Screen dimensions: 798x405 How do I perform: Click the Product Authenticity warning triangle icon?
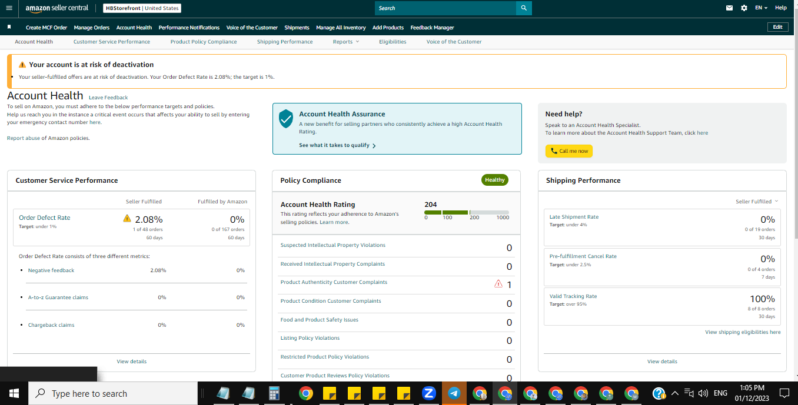[x=498, y=284]
